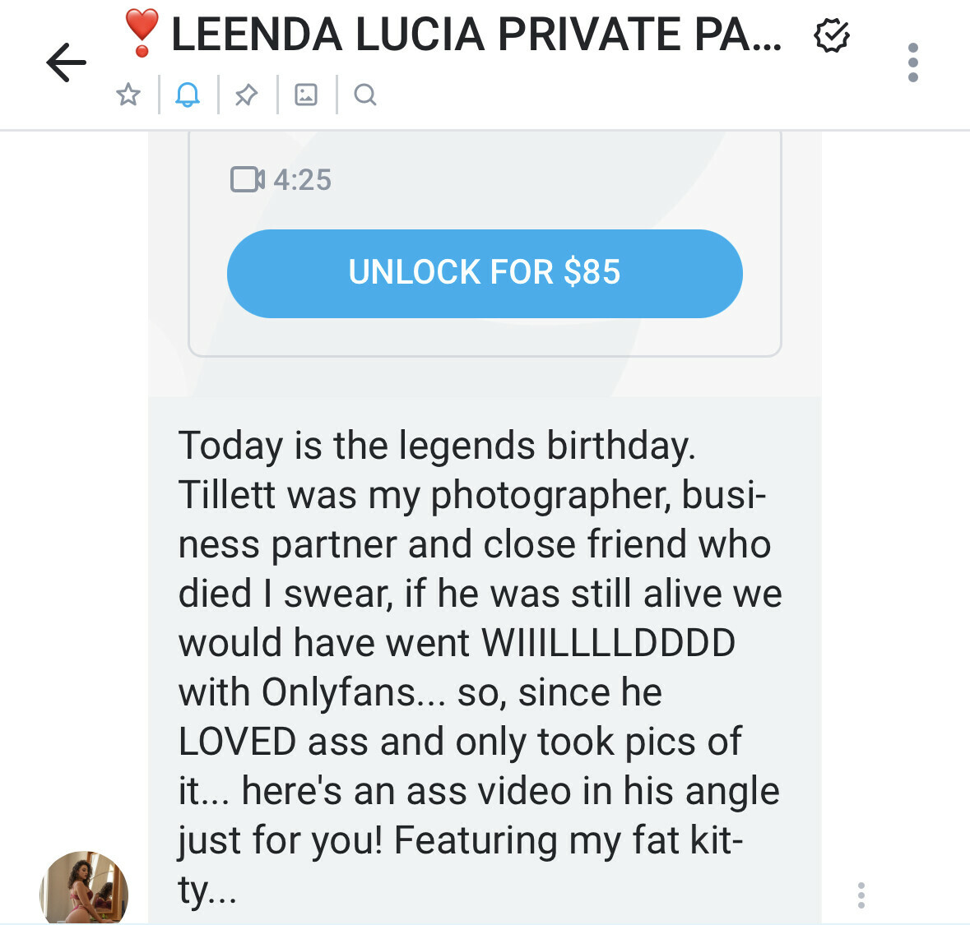Open the chat media gallery icon
This screenshot has width=970, height=925.
point(306,95)
